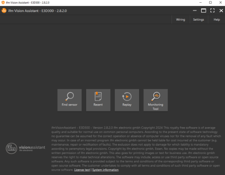Click the ifm visionassistant logo
The width and height of the screenshot is (225, 175).
[x=25, y=148]
